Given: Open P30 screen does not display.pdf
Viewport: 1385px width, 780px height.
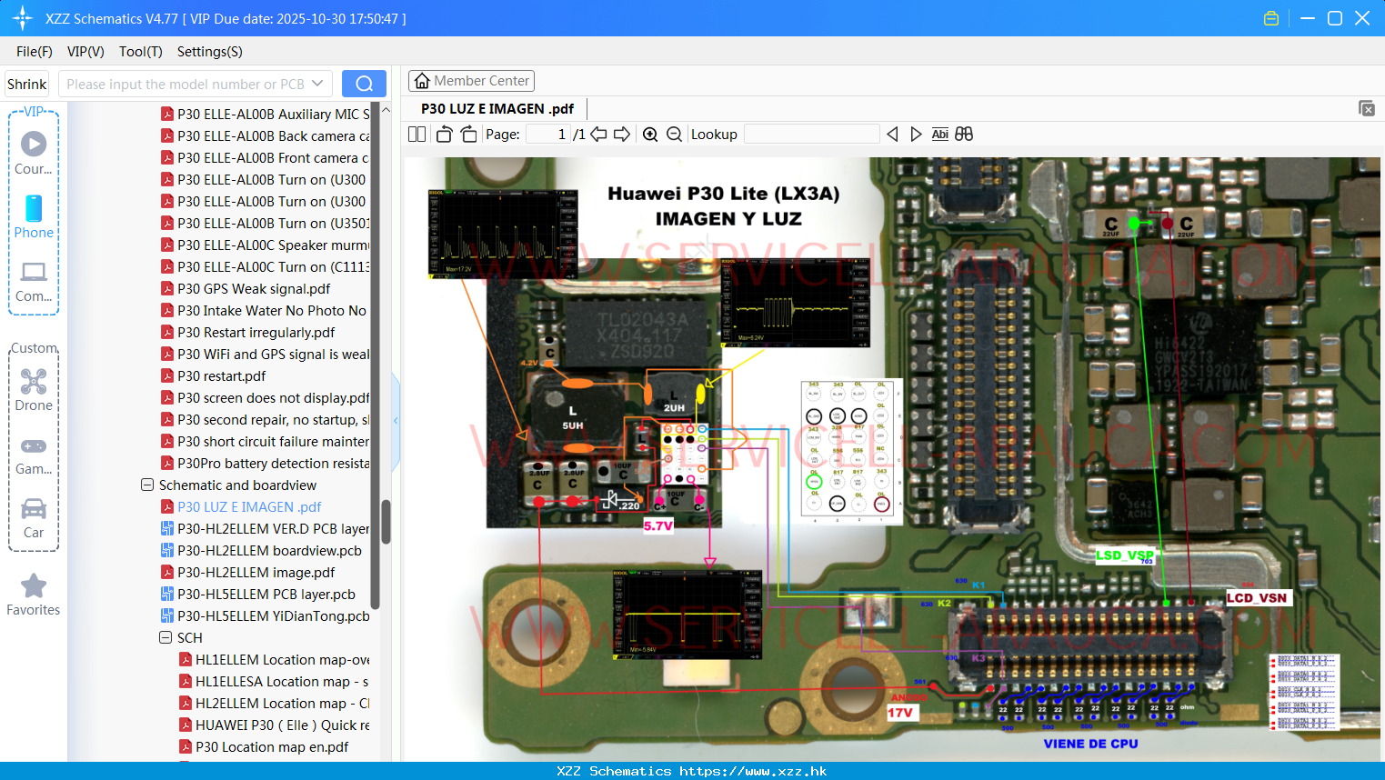Looking at the screenshot, I should [x=265, y=397].
